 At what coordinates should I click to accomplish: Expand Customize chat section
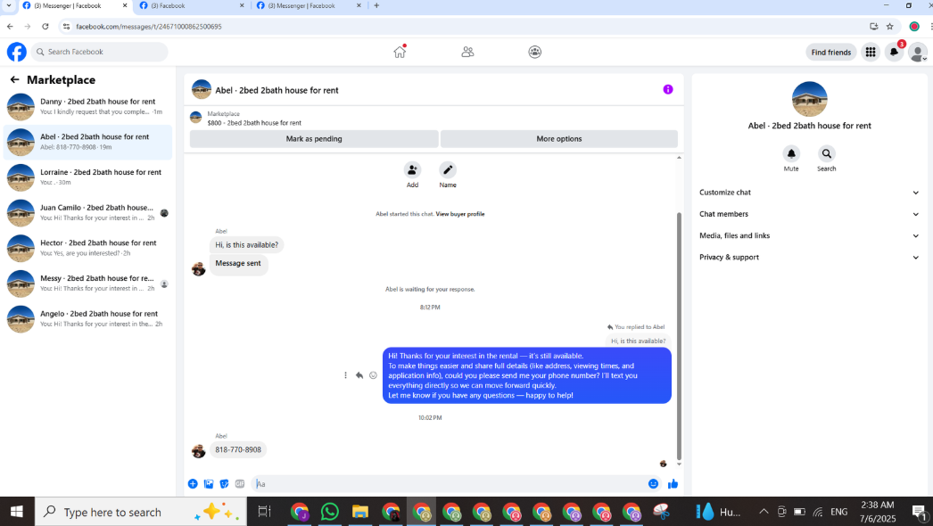(809, 193)
